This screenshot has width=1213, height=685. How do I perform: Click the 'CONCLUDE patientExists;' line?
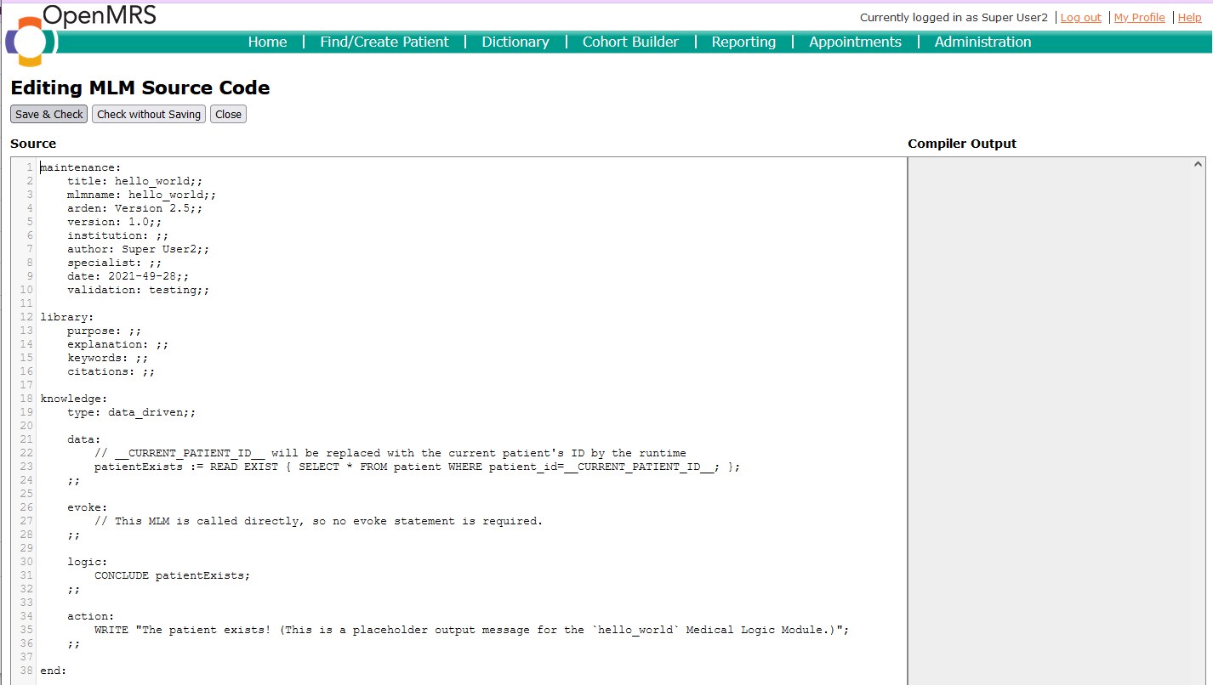[173, 575]
